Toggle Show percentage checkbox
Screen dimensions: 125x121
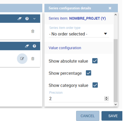pos(89,73)
